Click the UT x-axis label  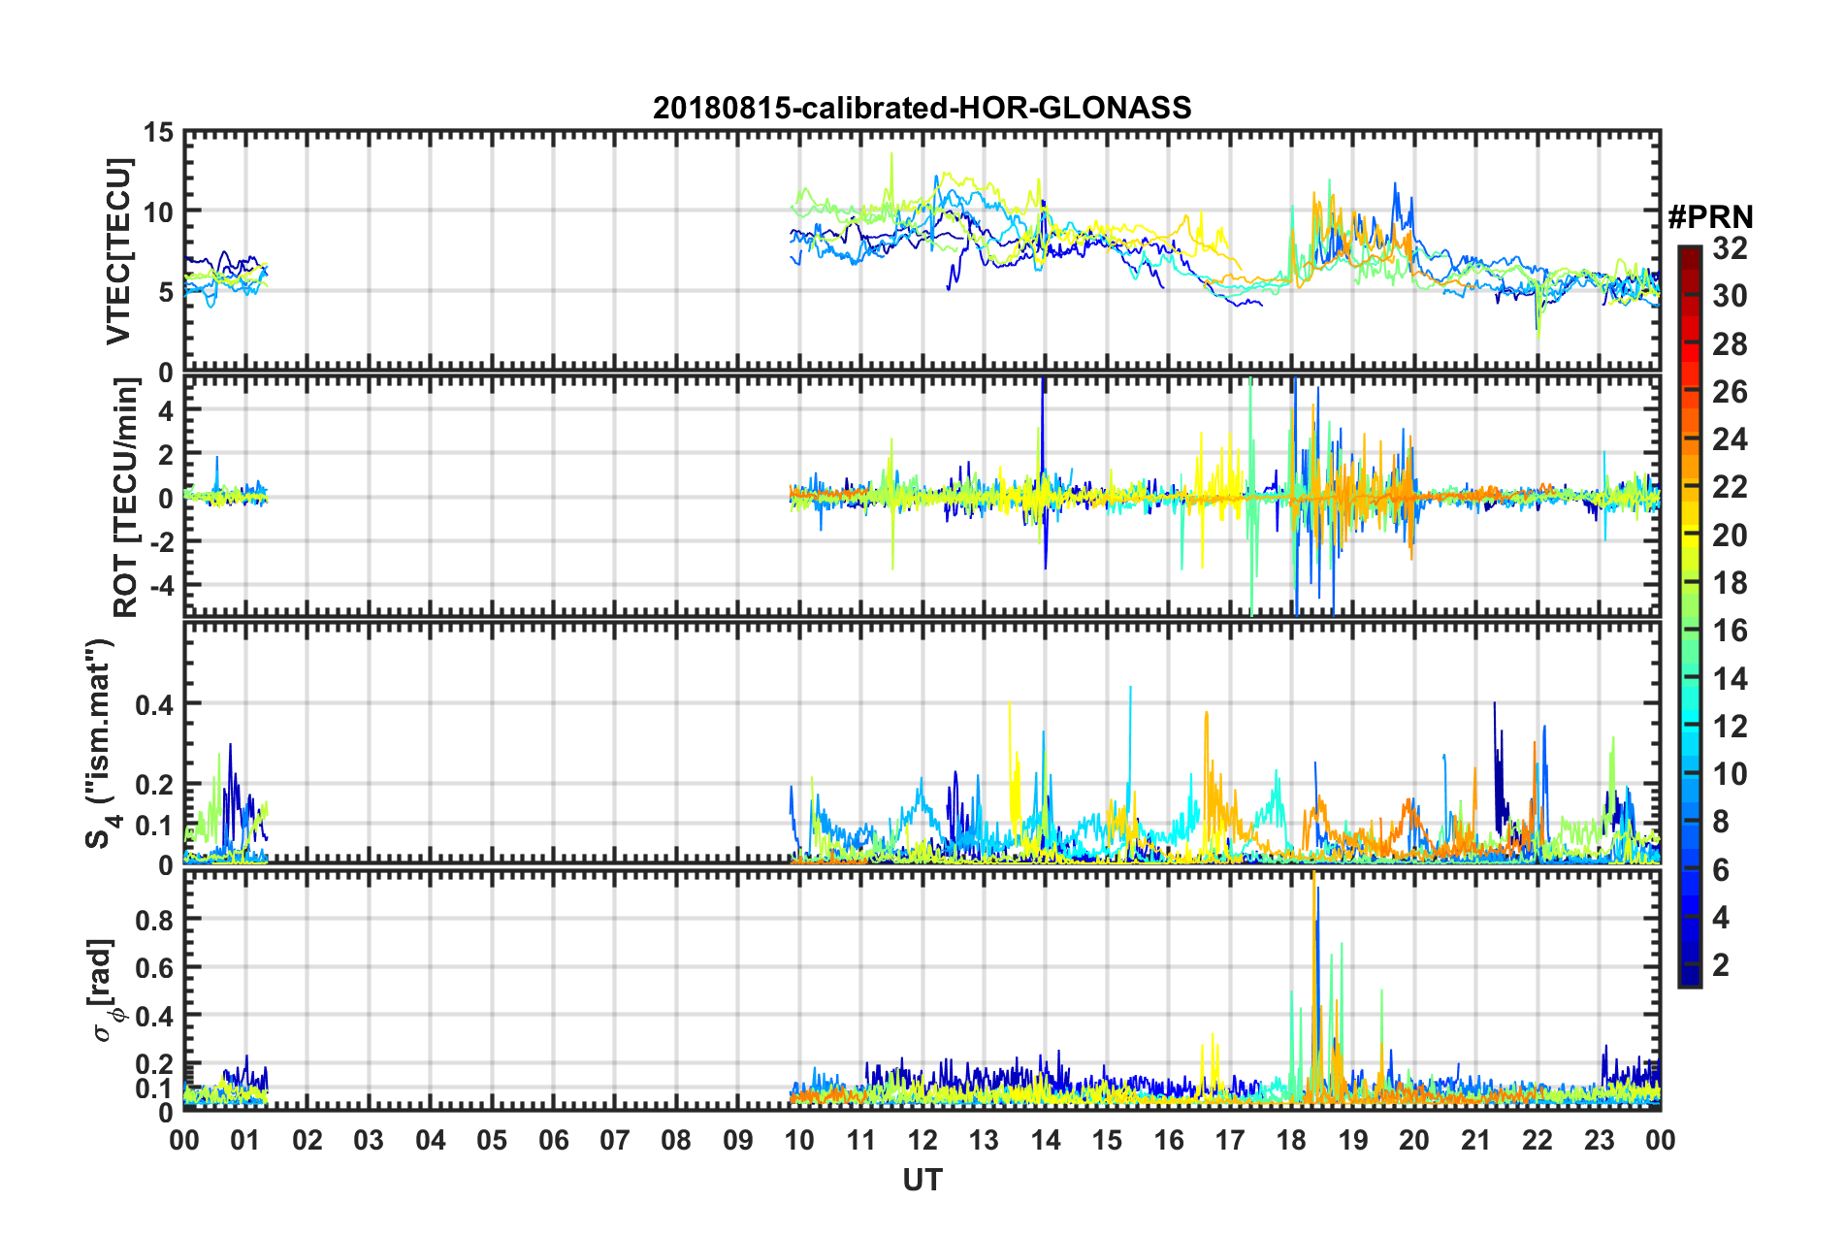tap(922, 1180)
